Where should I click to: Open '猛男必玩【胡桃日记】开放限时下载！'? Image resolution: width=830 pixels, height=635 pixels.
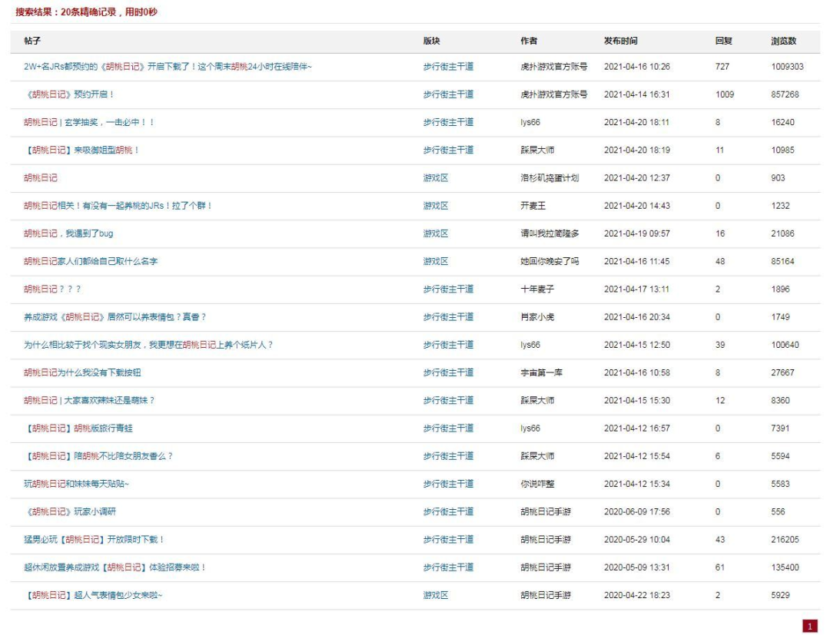(95, 540)
